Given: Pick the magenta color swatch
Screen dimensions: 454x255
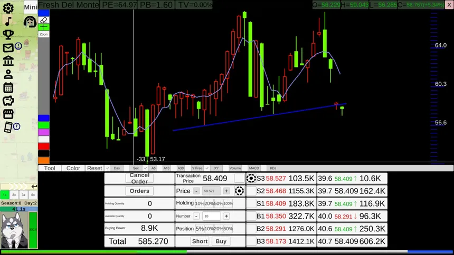Looking at the screenshot, I should click(x=44, y=132).
